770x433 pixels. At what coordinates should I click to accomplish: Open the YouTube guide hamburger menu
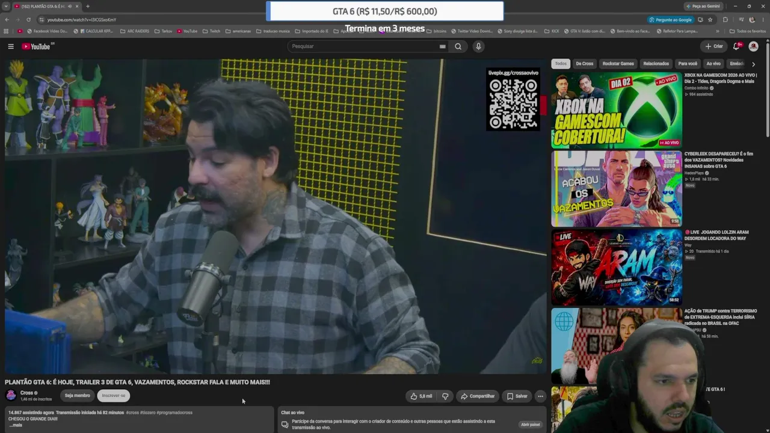(x=11, y=46)
